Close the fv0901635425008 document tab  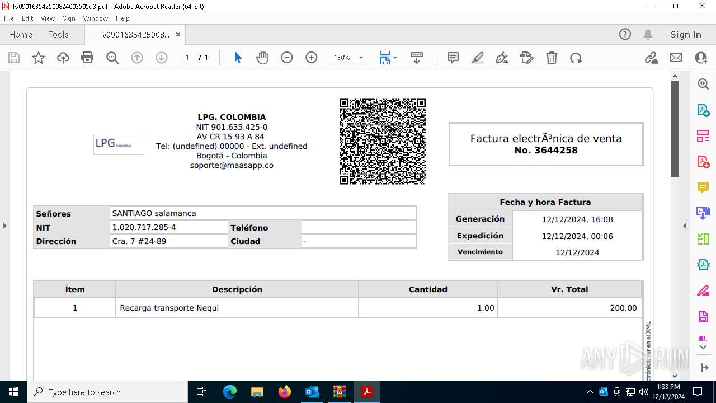coord(178,34)
